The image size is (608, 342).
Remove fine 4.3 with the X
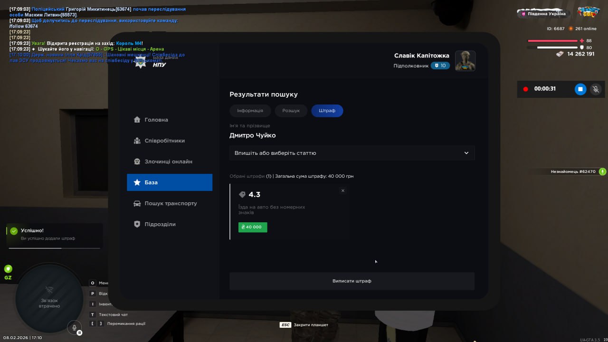(343, 190)
